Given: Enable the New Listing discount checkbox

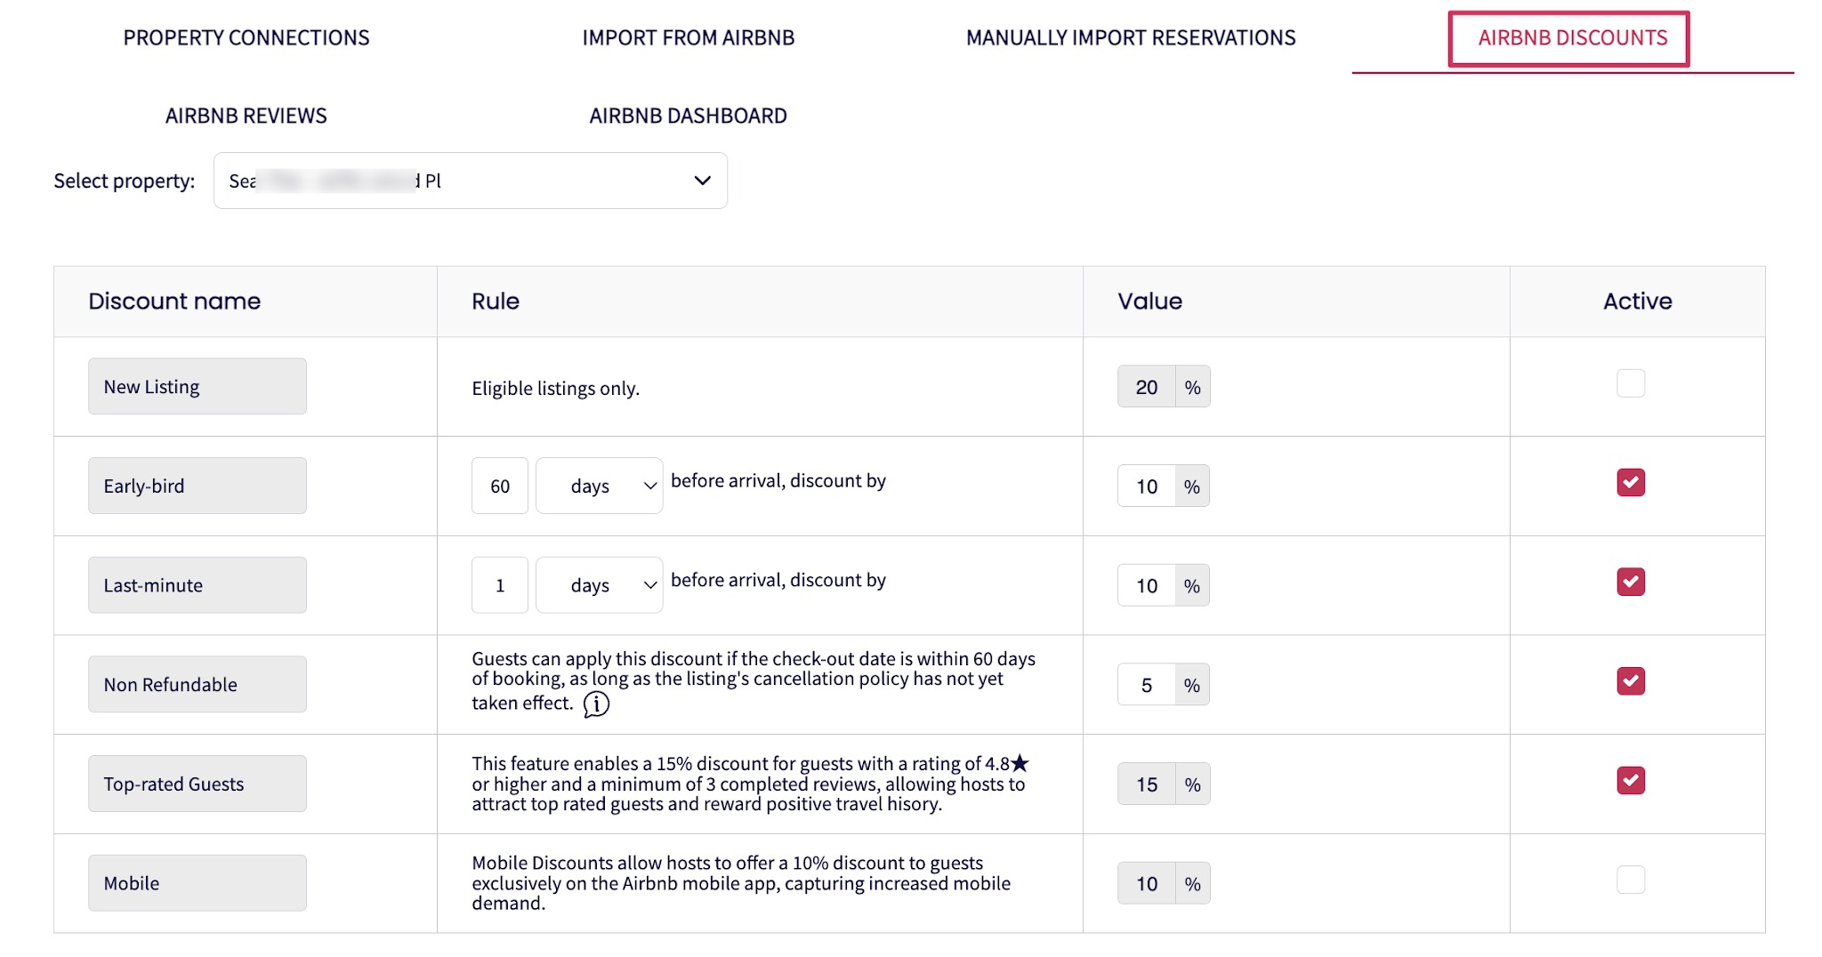Looking at the screenshot, I should [x=1631, y=383].
